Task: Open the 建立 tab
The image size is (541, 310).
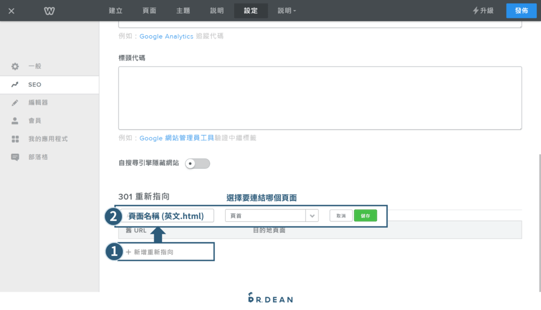Action: (116, 11)
